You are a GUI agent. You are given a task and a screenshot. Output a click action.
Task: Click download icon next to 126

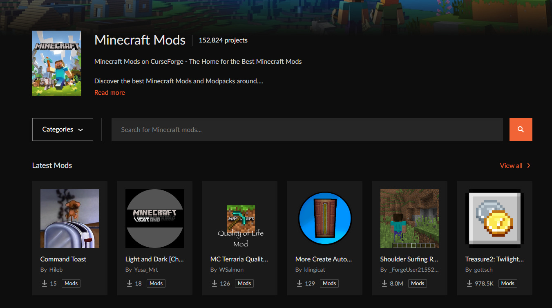[214, 283]
